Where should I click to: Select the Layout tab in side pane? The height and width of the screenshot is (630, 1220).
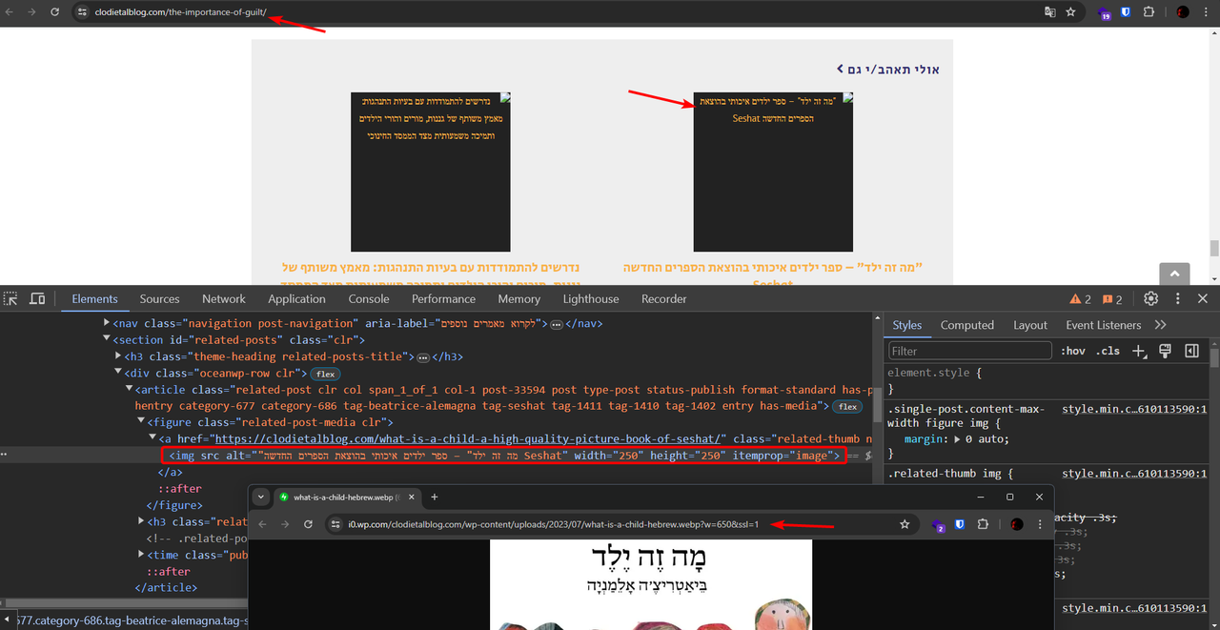[x=1030, y=325]
